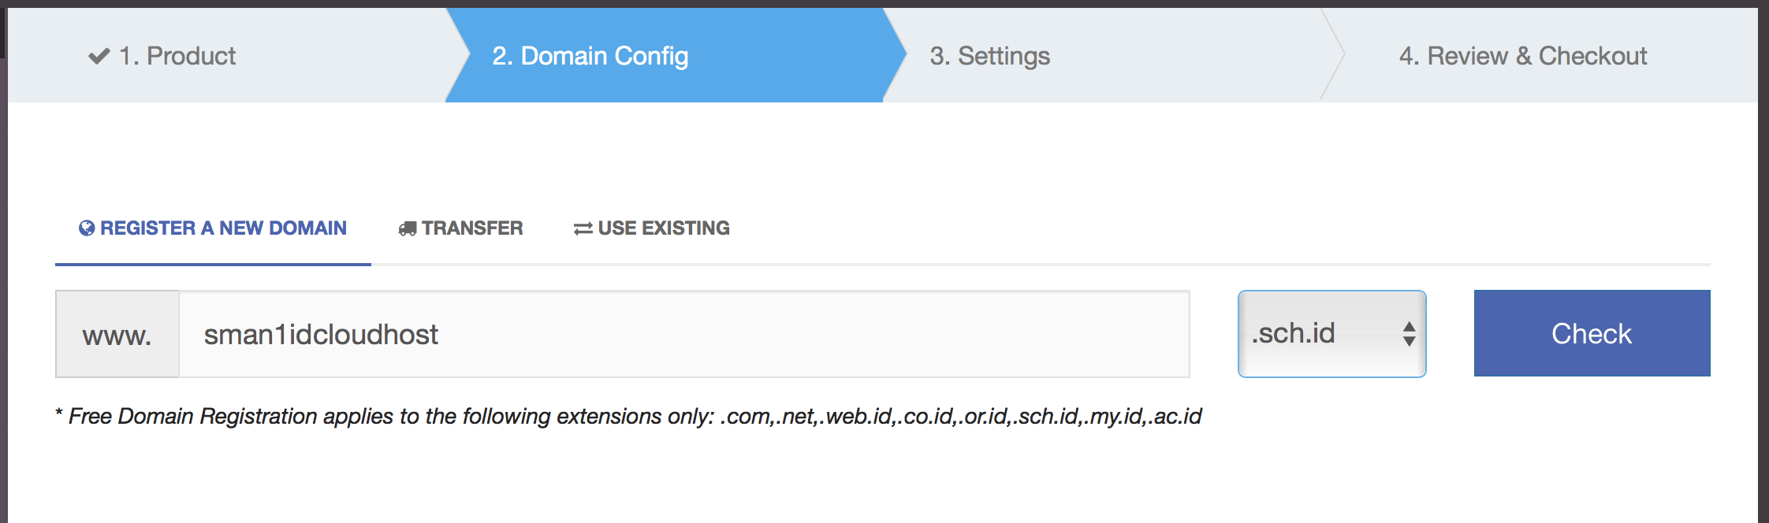Viewport: 1769px width, 523px height.
Task: Open the 4. Review & Checkout step
Action: (1522, 56)
